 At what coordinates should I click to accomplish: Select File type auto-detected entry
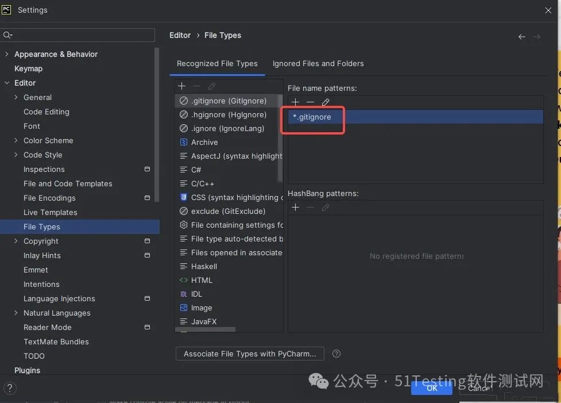(229, 239)
